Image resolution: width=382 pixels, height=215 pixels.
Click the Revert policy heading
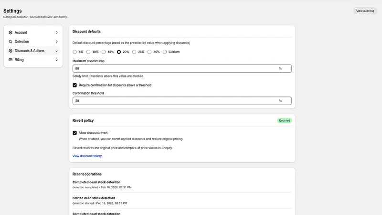coord(83,120)
